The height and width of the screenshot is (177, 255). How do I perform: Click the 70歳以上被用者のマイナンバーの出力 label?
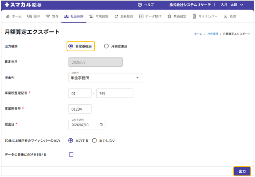tap(32, 141)
